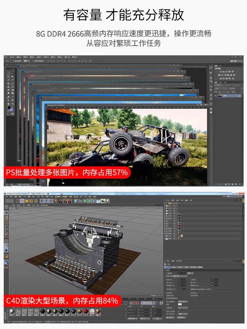Open Auto-Select target dropdown in Photoshop
The height and width of the screenshot is (329, 247).
26,61
